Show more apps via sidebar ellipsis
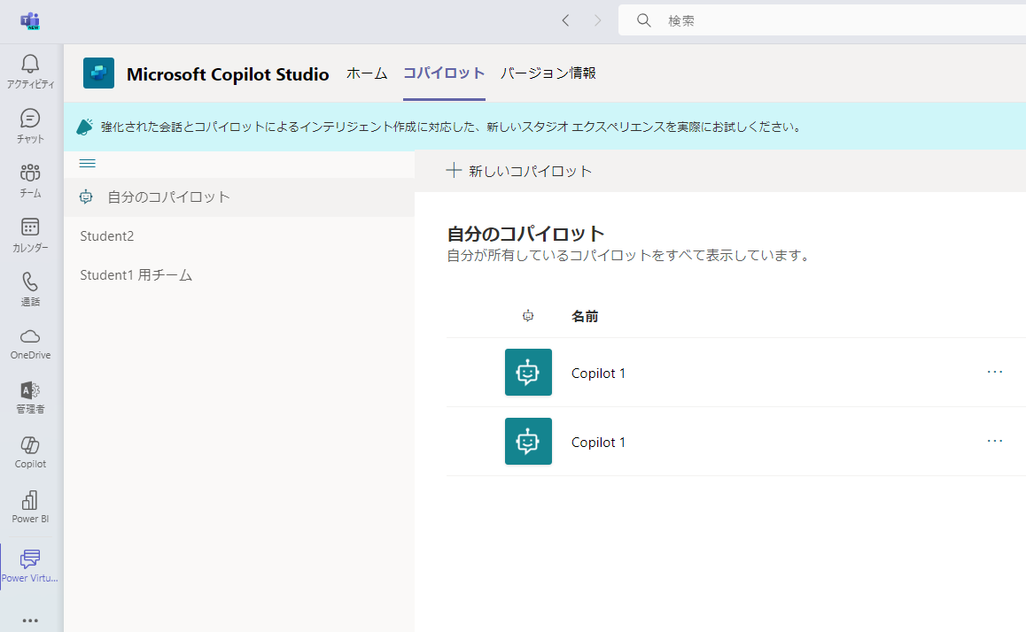The height and width of the screenshot is (632, 1026). 30,620
